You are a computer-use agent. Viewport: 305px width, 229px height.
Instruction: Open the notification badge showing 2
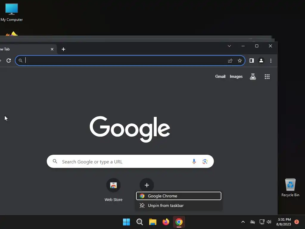(296, 222)
